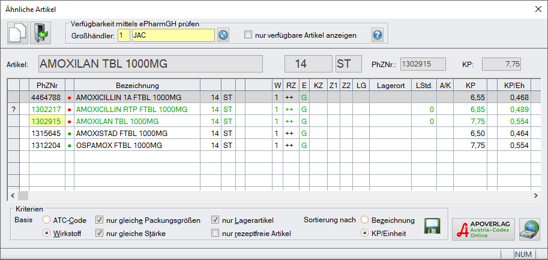The height and width of the screenshot is (260, 548).
Task: Enable 'nur verfügbare Artikel anzeigen' checkbox
Action: coord(248,35)
